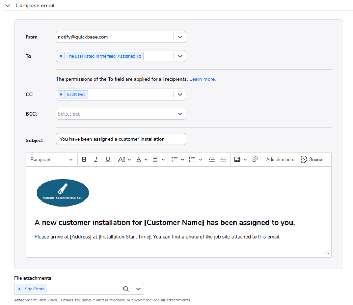This screenshot has width=353, height=305.
Task: Expand bulleted list style arrow
Action: click(183, 160)
